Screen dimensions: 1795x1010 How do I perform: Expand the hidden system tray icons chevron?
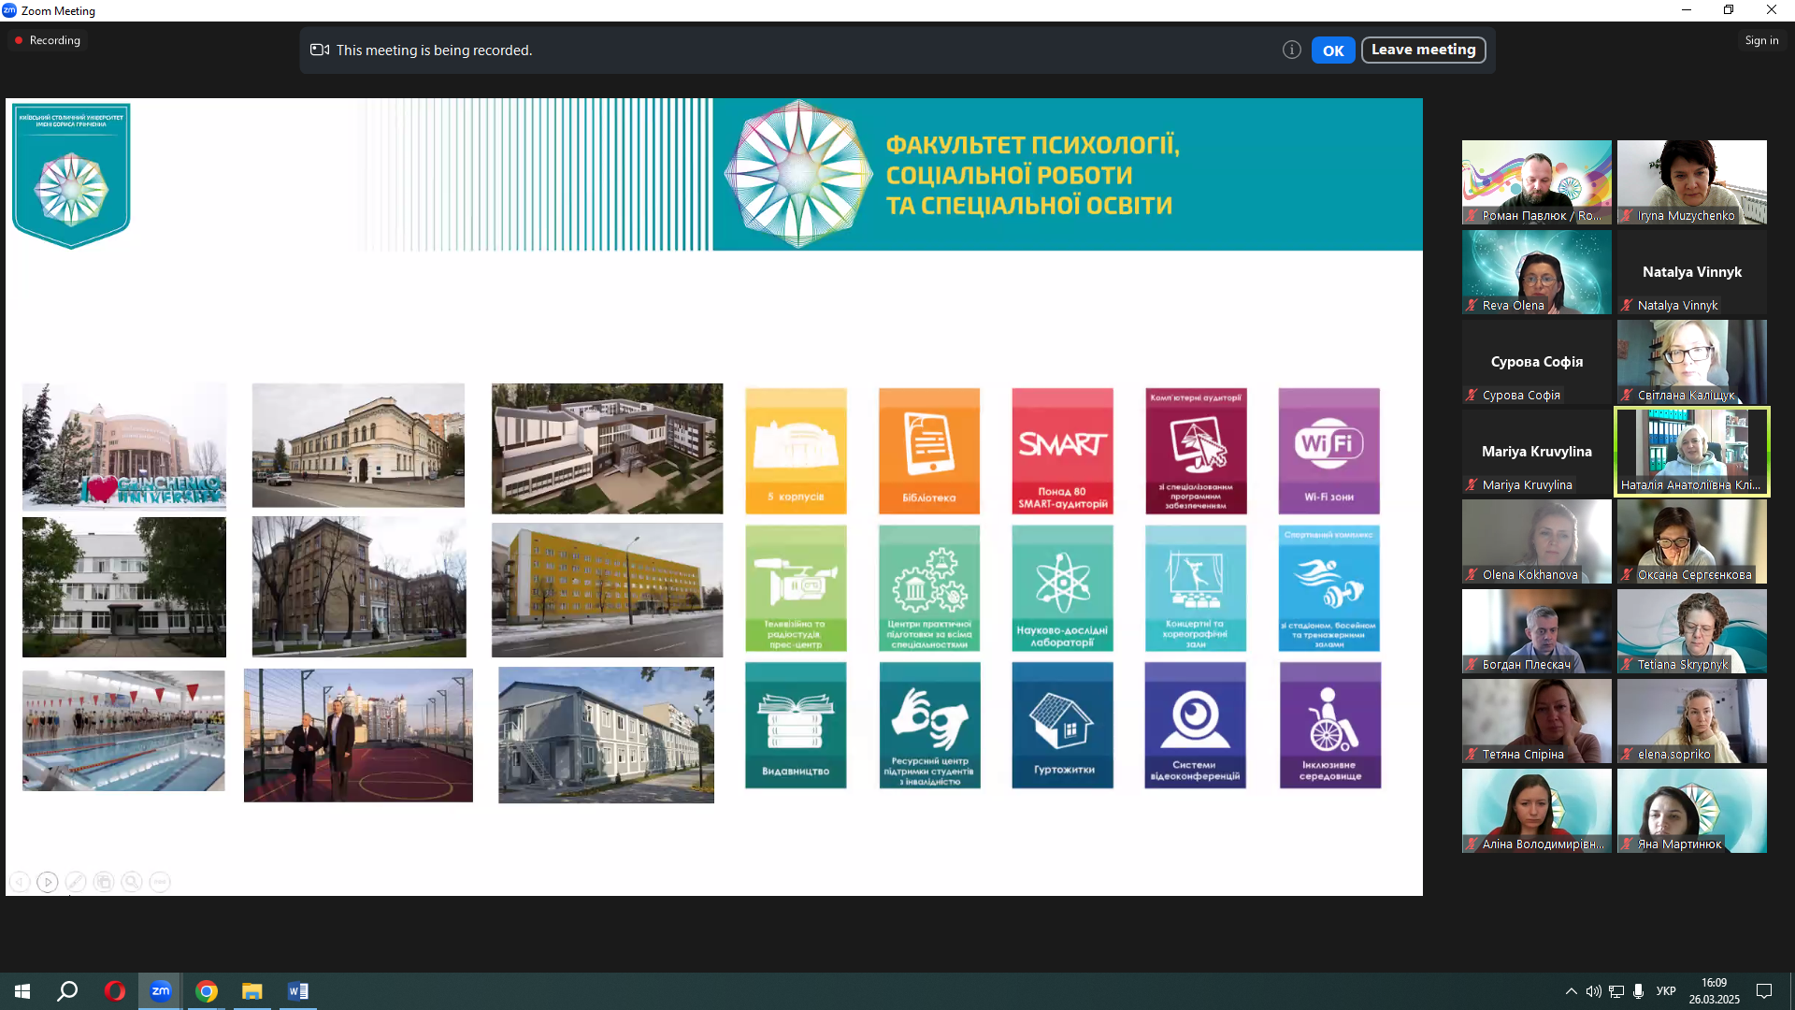click(x=1571, y=991)
